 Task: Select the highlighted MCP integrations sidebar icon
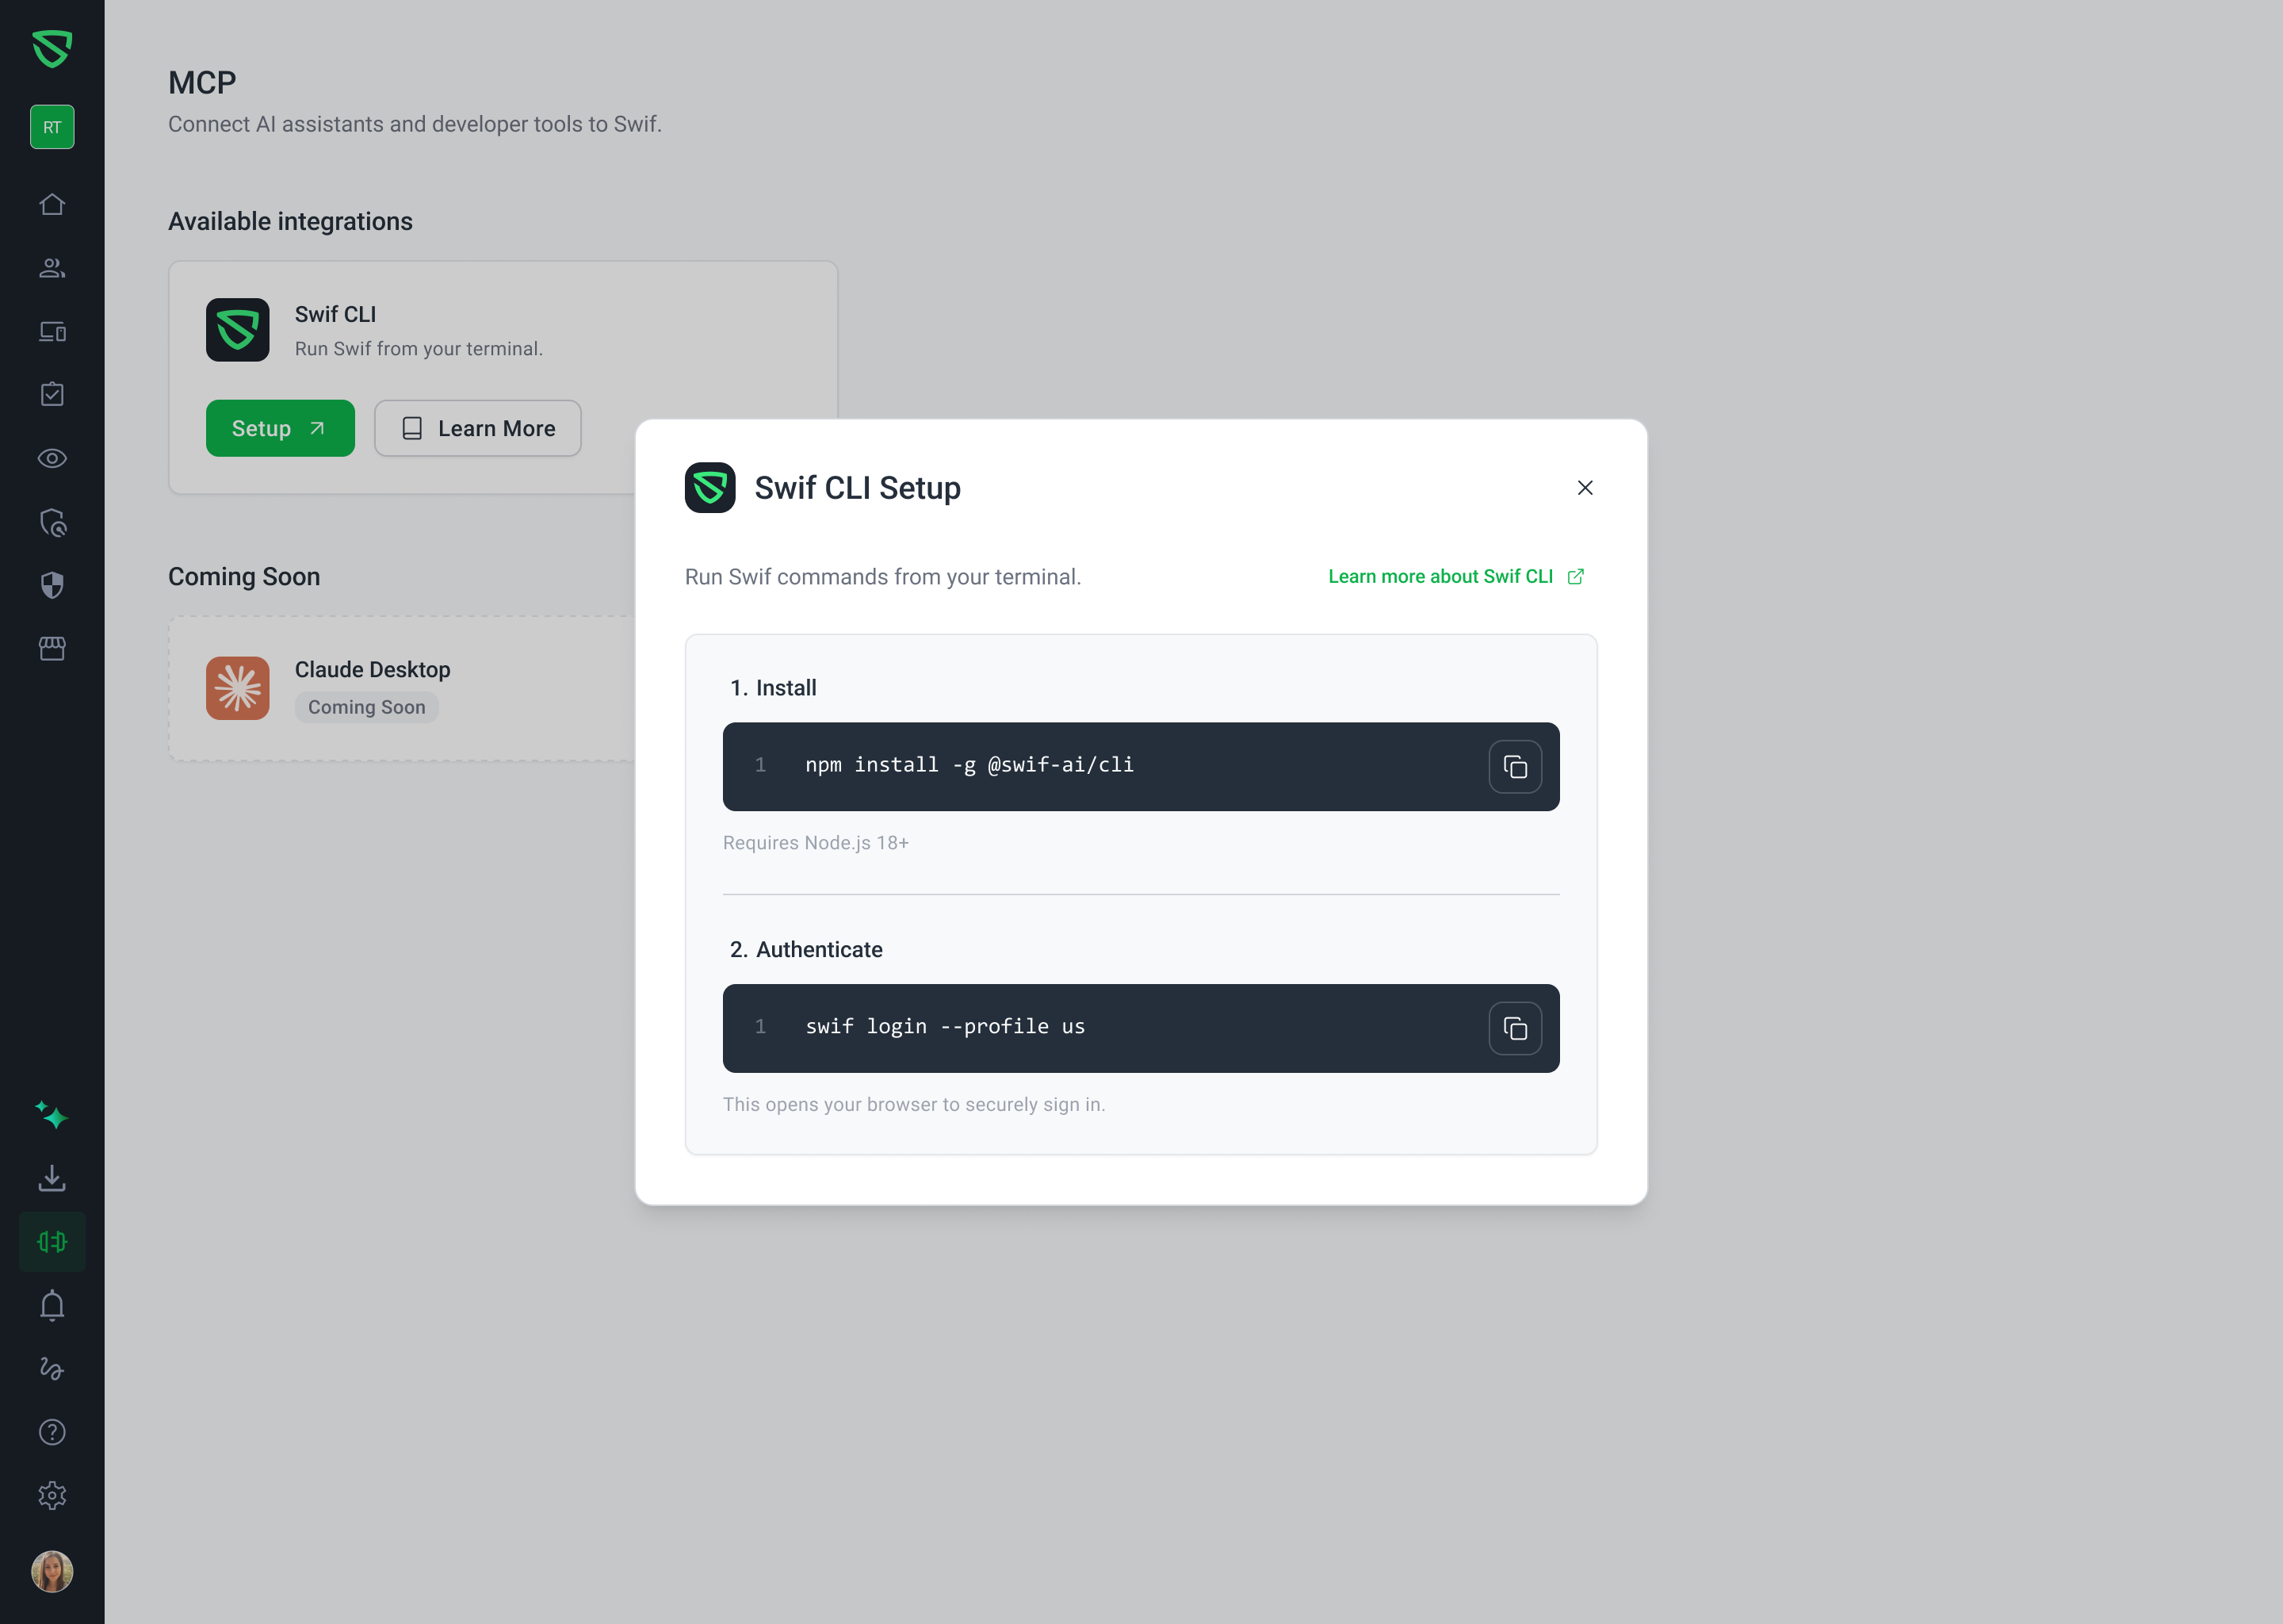click(x=52, y=1241)
